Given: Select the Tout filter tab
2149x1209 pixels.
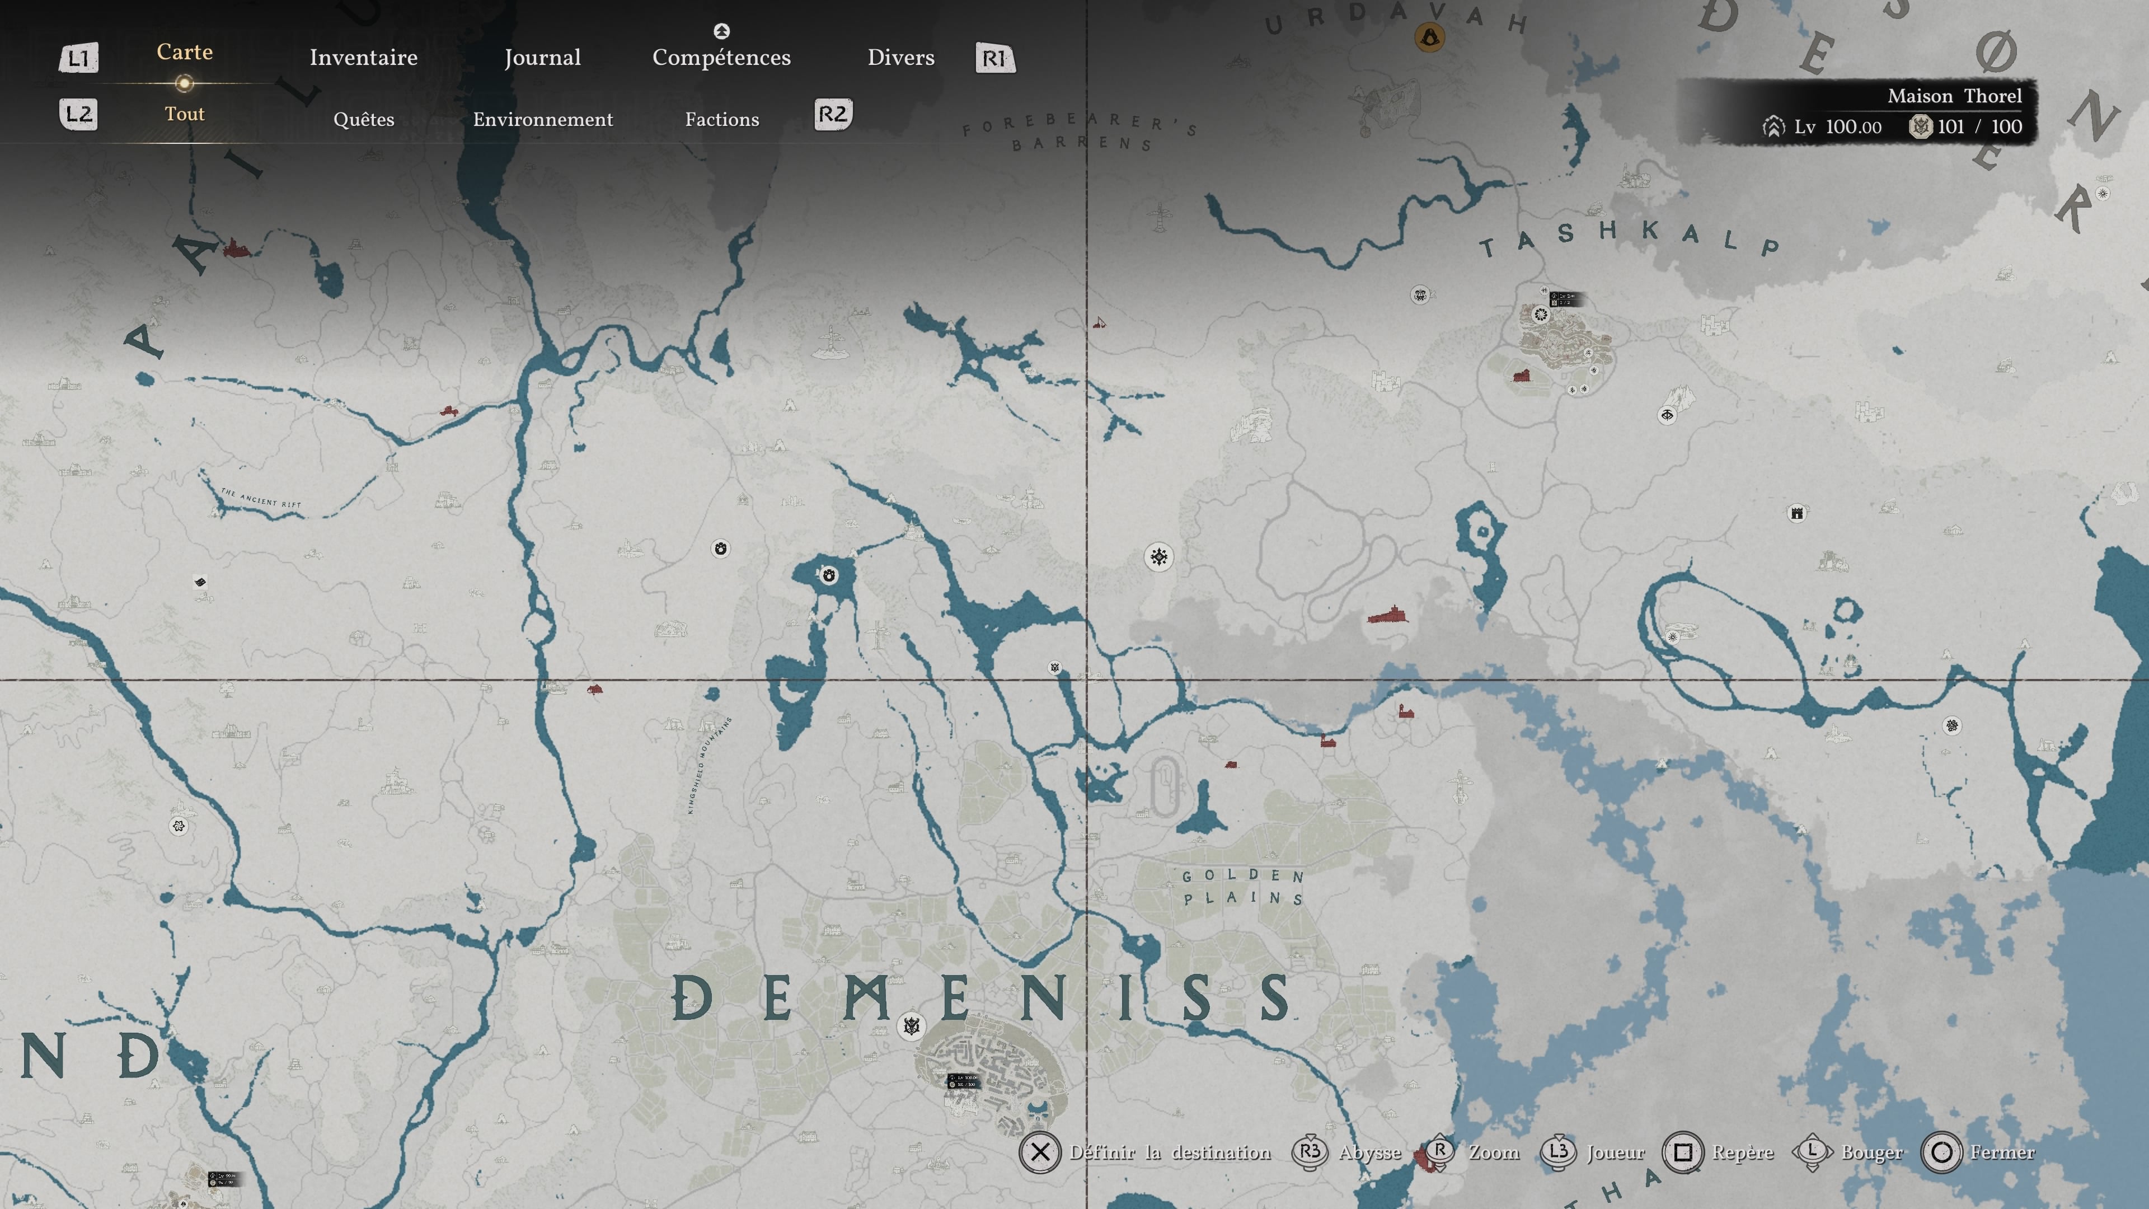Looking at the screenshot, I should 184,114.
